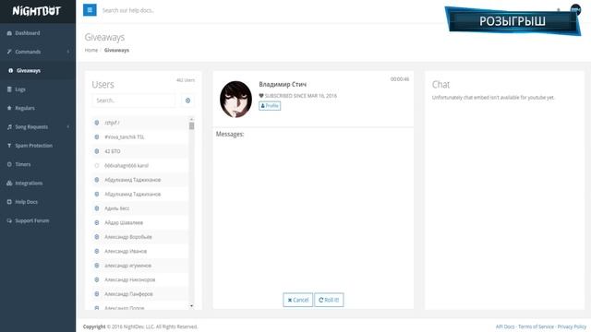The width and height of the screenshot is (591, 332).
Task: Open the Privacy Policy footer link
Action: point(572,326)
